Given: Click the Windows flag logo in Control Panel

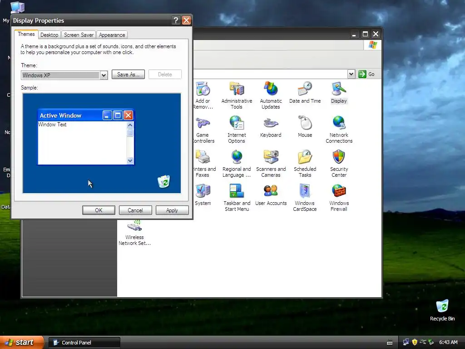Looking at the screenshot, I should tap(372, 45).
